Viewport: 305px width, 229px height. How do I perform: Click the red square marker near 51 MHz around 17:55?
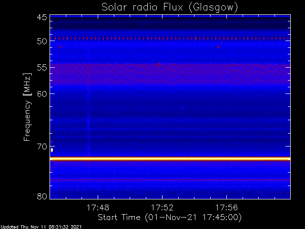point(218,47)
